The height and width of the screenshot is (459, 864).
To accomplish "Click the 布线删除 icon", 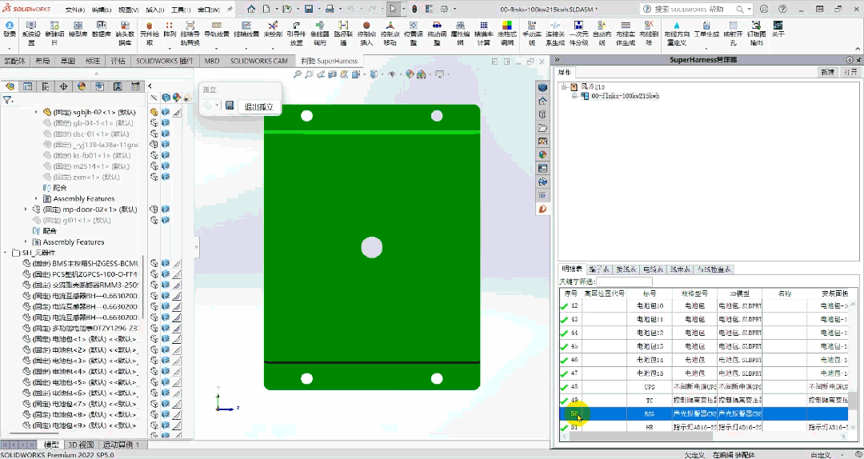I will point(649,26).
